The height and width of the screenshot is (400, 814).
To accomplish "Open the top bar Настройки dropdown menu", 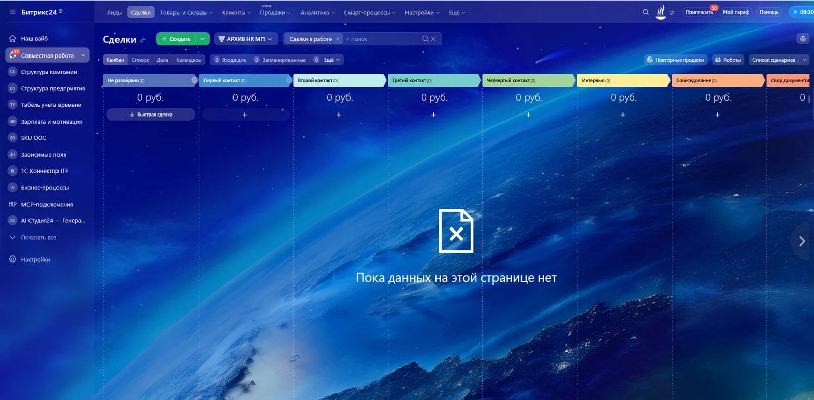I will tap(422, 12).
